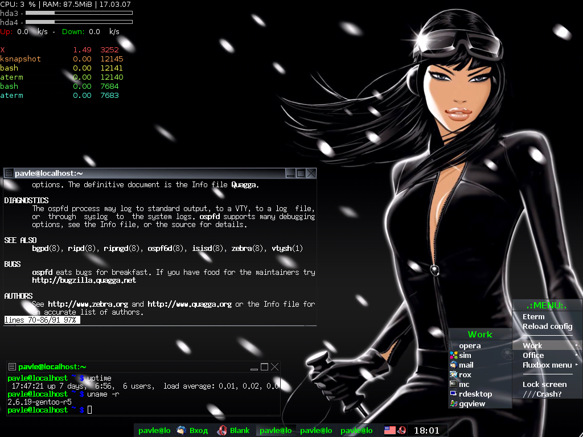
Task: Select the highlighted pavle@lo taskbar entry
Action: [276, 430]
